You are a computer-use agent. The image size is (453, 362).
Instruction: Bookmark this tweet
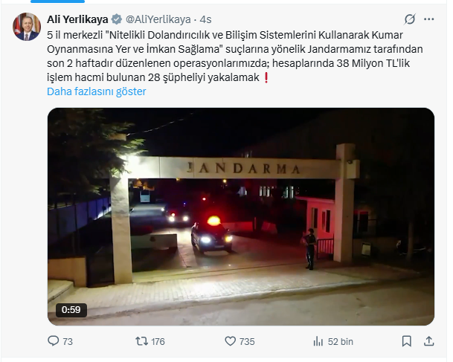coord(407,341)
